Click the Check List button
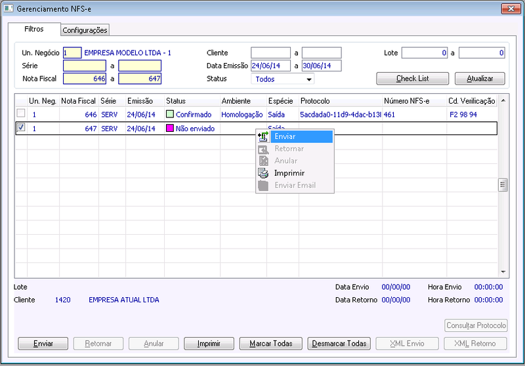This screenshot has height=366, width=525. (x=413, y=79)
